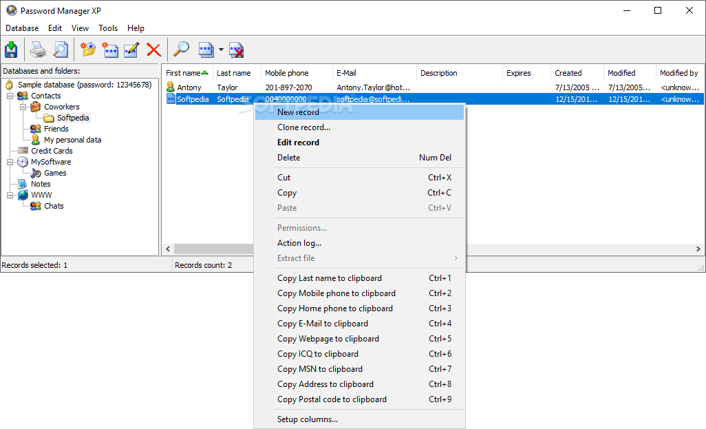
Task: Click the WWW globe icon
Action: point(23,195)
